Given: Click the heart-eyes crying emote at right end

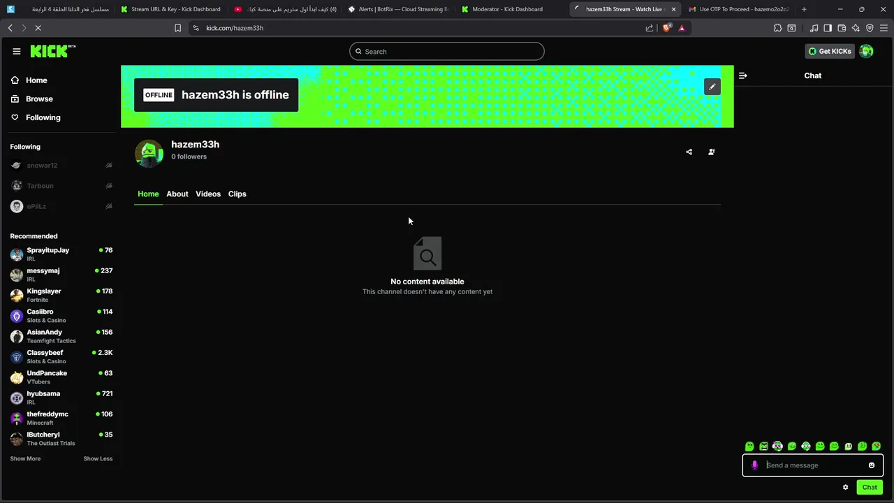Looking at the screenshot, I should [x=876, y=446].
